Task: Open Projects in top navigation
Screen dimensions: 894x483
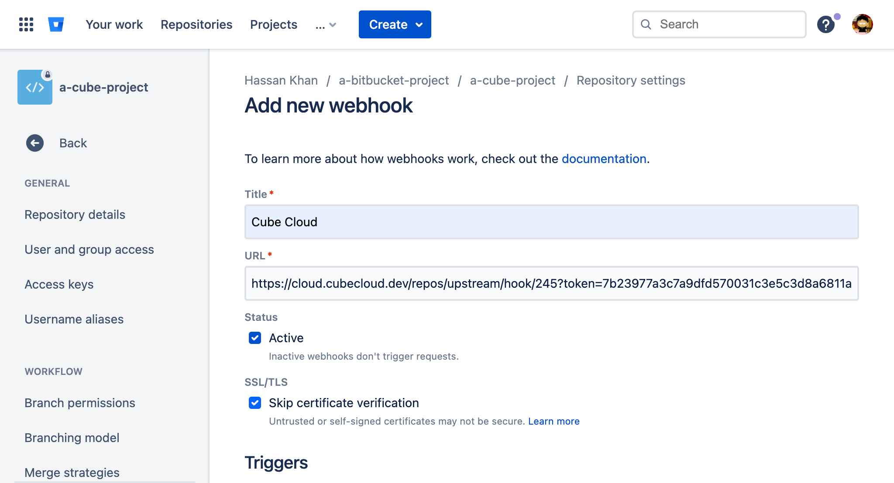Action: tap(274, 25)
